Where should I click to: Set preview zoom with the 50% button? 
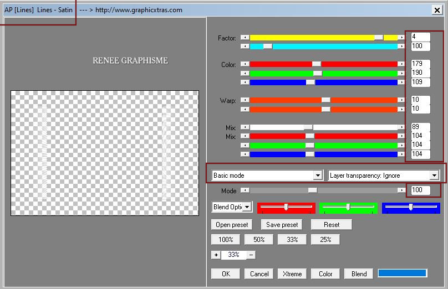tap(259, 240)
